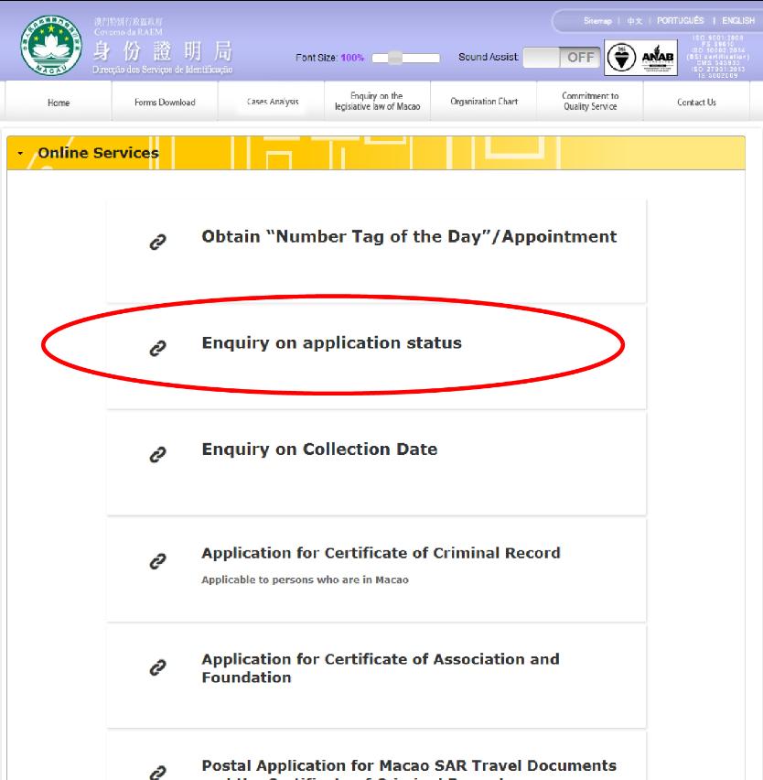763x780 pixels.
Task: Open Enquiry on Collection Date
Action: [x=319, y=450]
